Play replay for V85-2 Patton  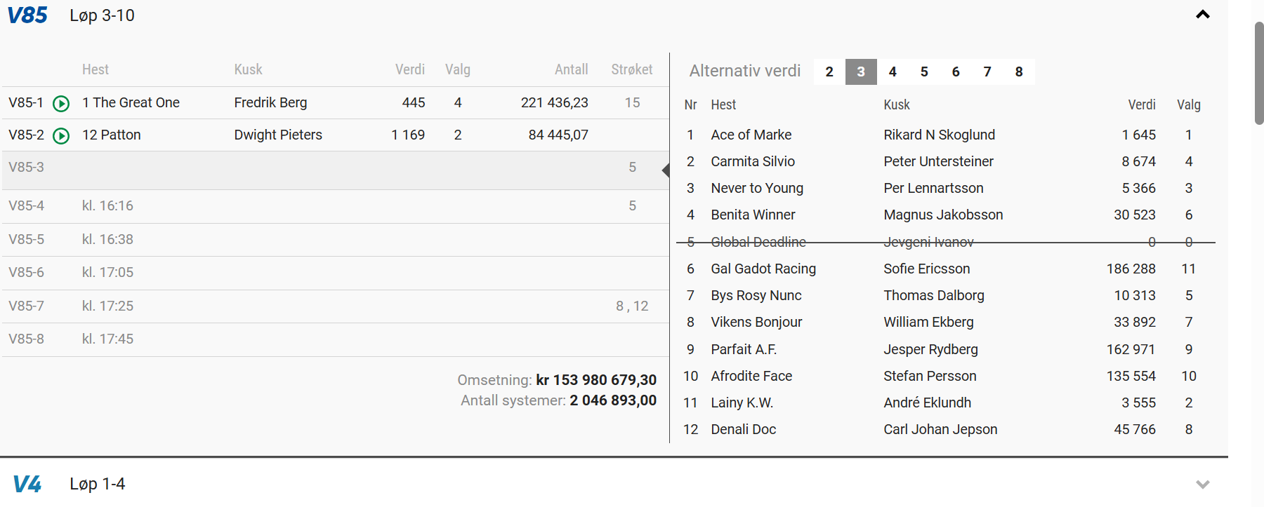61,135
